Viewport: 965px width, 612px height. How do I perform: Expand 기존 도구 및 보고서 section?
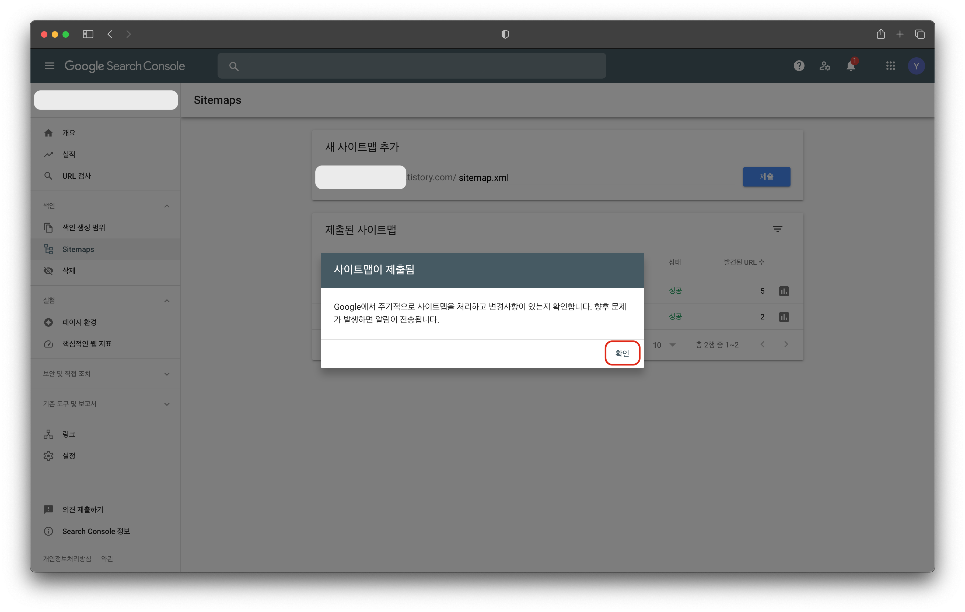167,404
